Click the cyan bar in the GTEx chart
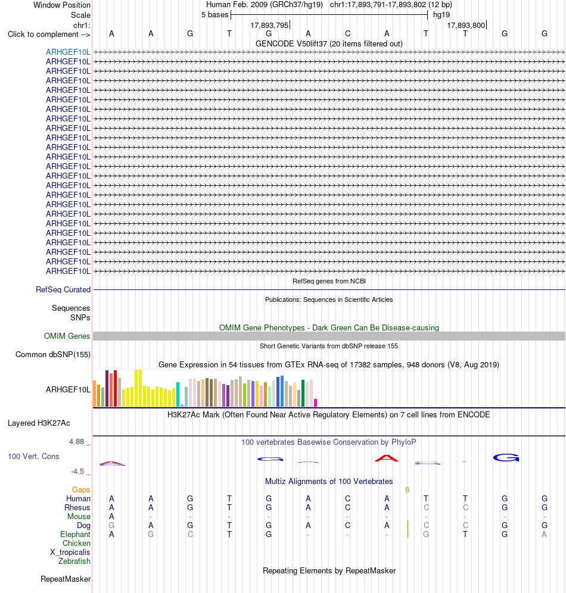 pos(178,395)
